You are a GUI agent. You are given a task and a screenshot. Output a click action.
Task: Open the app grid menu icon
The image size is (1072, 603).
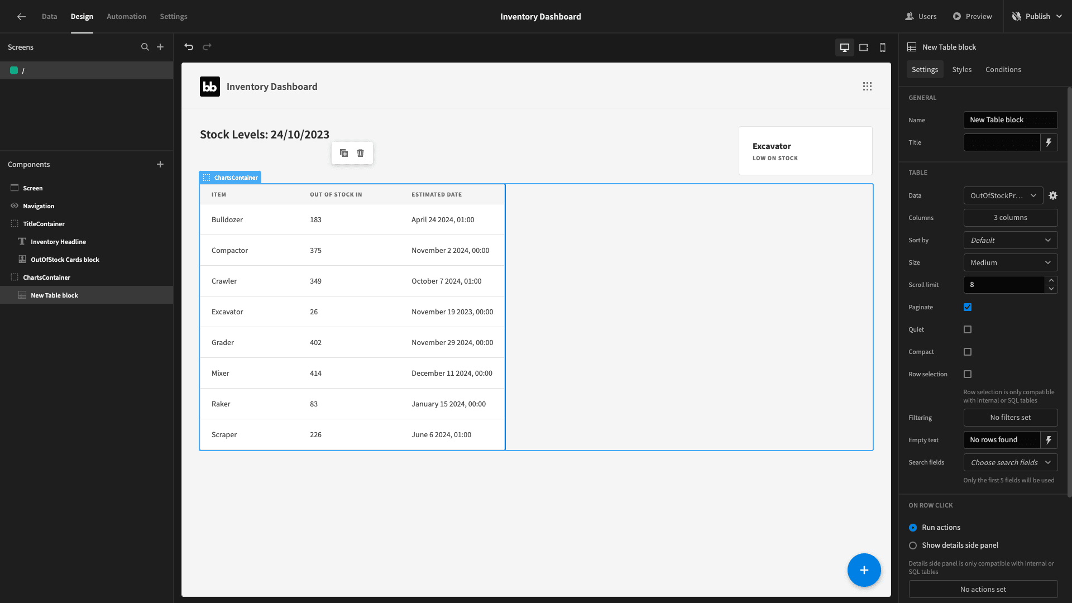pyautogui.click(x=867, y=87)
